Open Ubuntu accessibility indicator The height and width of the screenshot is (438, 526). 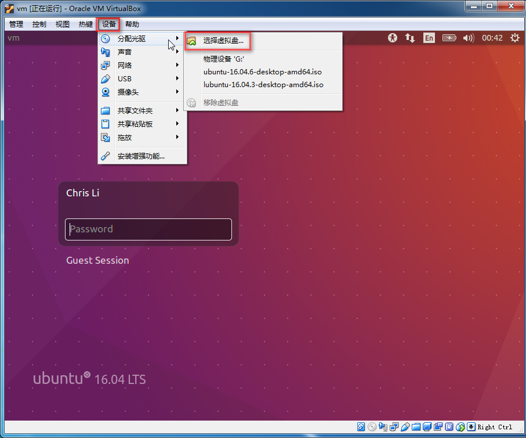coord(393,38)
